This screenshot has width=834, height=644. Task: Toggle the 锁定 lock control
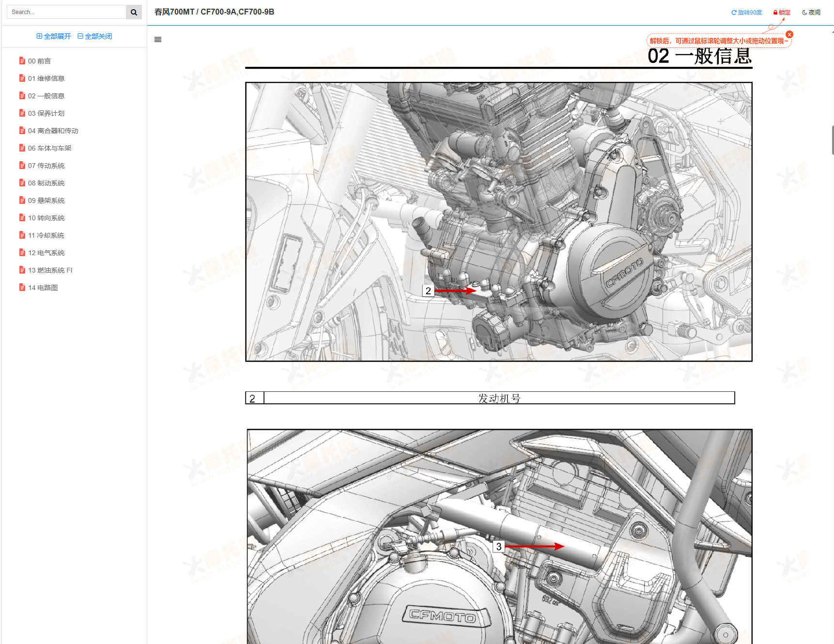pyautogui.click(x=782, y=13)
